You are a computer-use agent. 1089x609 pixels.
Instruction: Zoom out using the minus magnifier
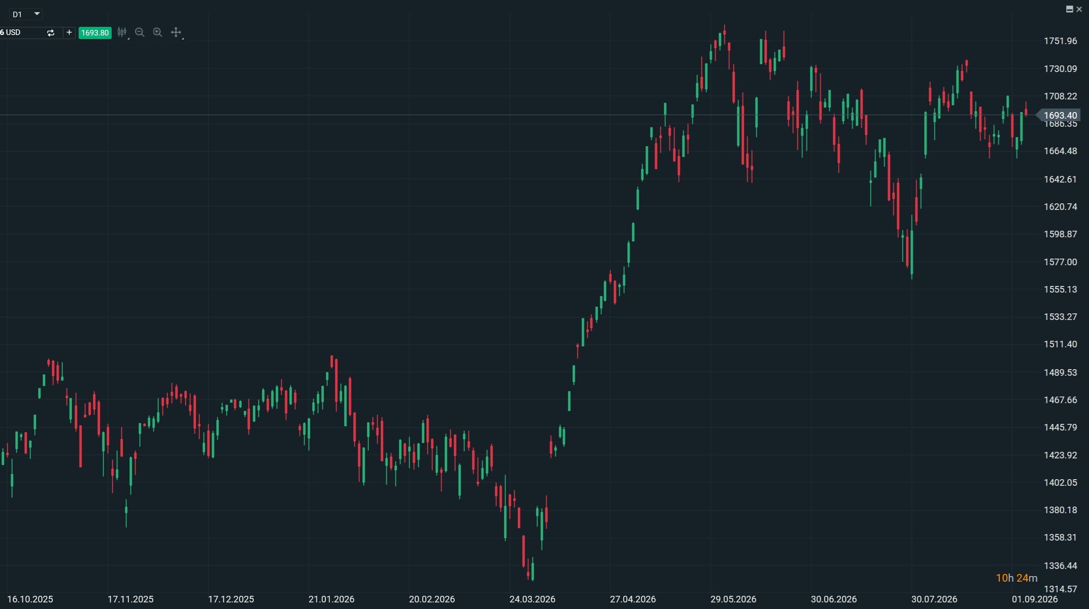(x=140, y=32)
